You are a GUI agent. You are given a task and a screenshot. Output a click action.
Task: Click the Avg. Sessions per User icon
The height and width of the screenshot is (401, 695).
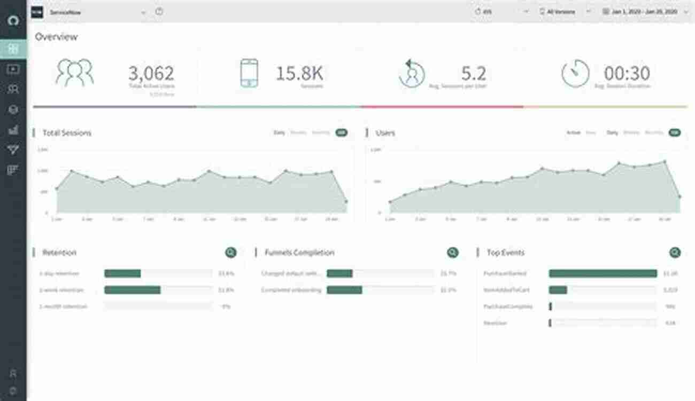point(412,74)
